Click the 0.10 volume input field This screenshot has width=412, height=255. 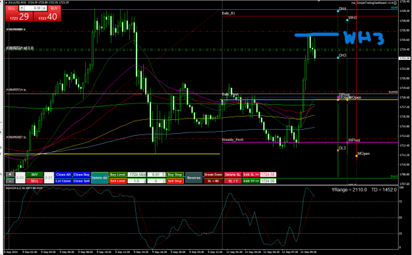[x=33, y=8]
